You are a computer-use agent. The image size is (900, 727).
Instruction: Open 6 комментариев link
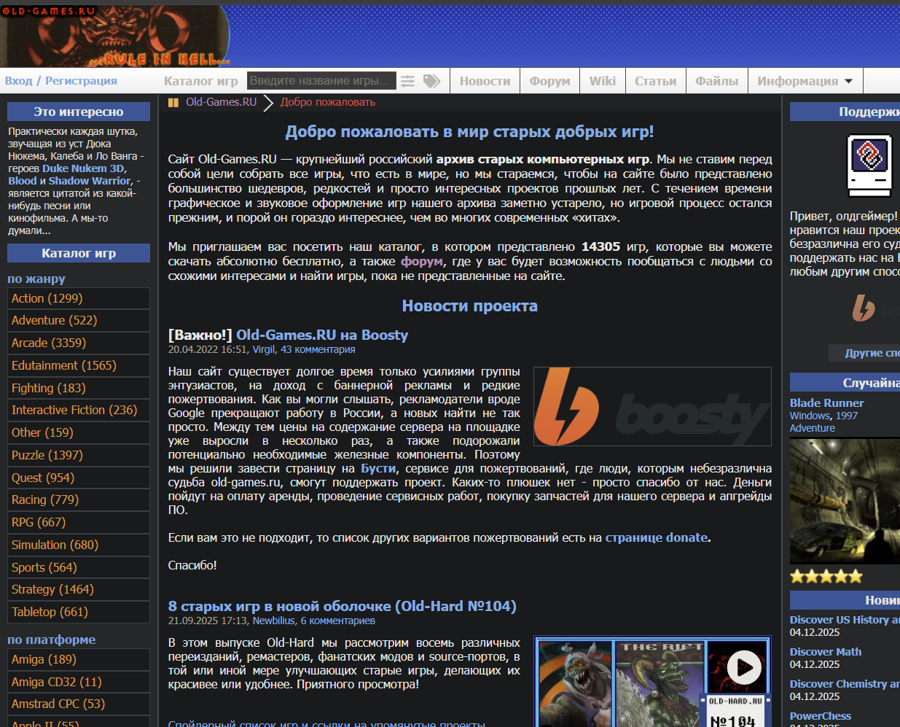pyautogui.click(x=338, y=621)
